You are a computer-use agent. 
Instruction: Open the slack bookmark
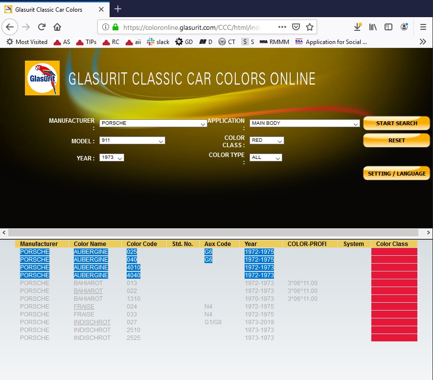click(x=158, y=42)
